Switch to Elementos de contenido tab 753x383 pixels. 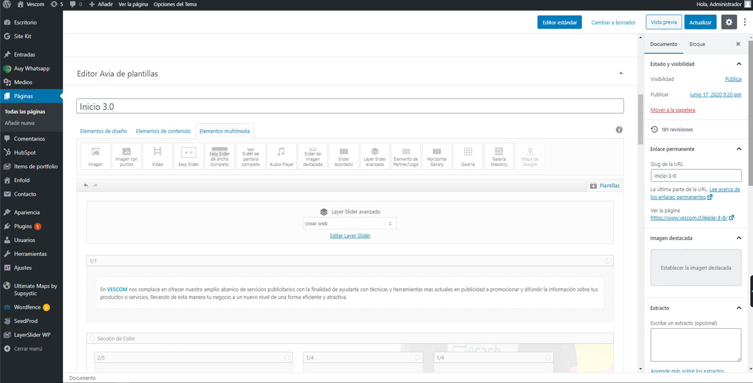[163, 131]
